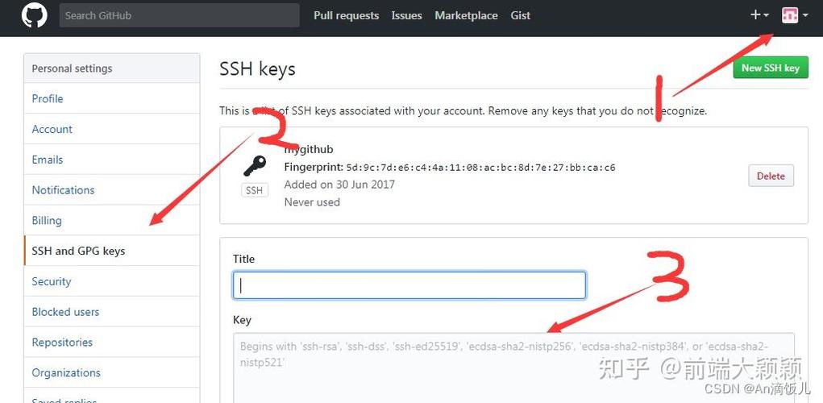The height and width of the screenshot is (403, 823).
Task: Select SSH and GPG keys sidebar item
Action: (78, 251)
